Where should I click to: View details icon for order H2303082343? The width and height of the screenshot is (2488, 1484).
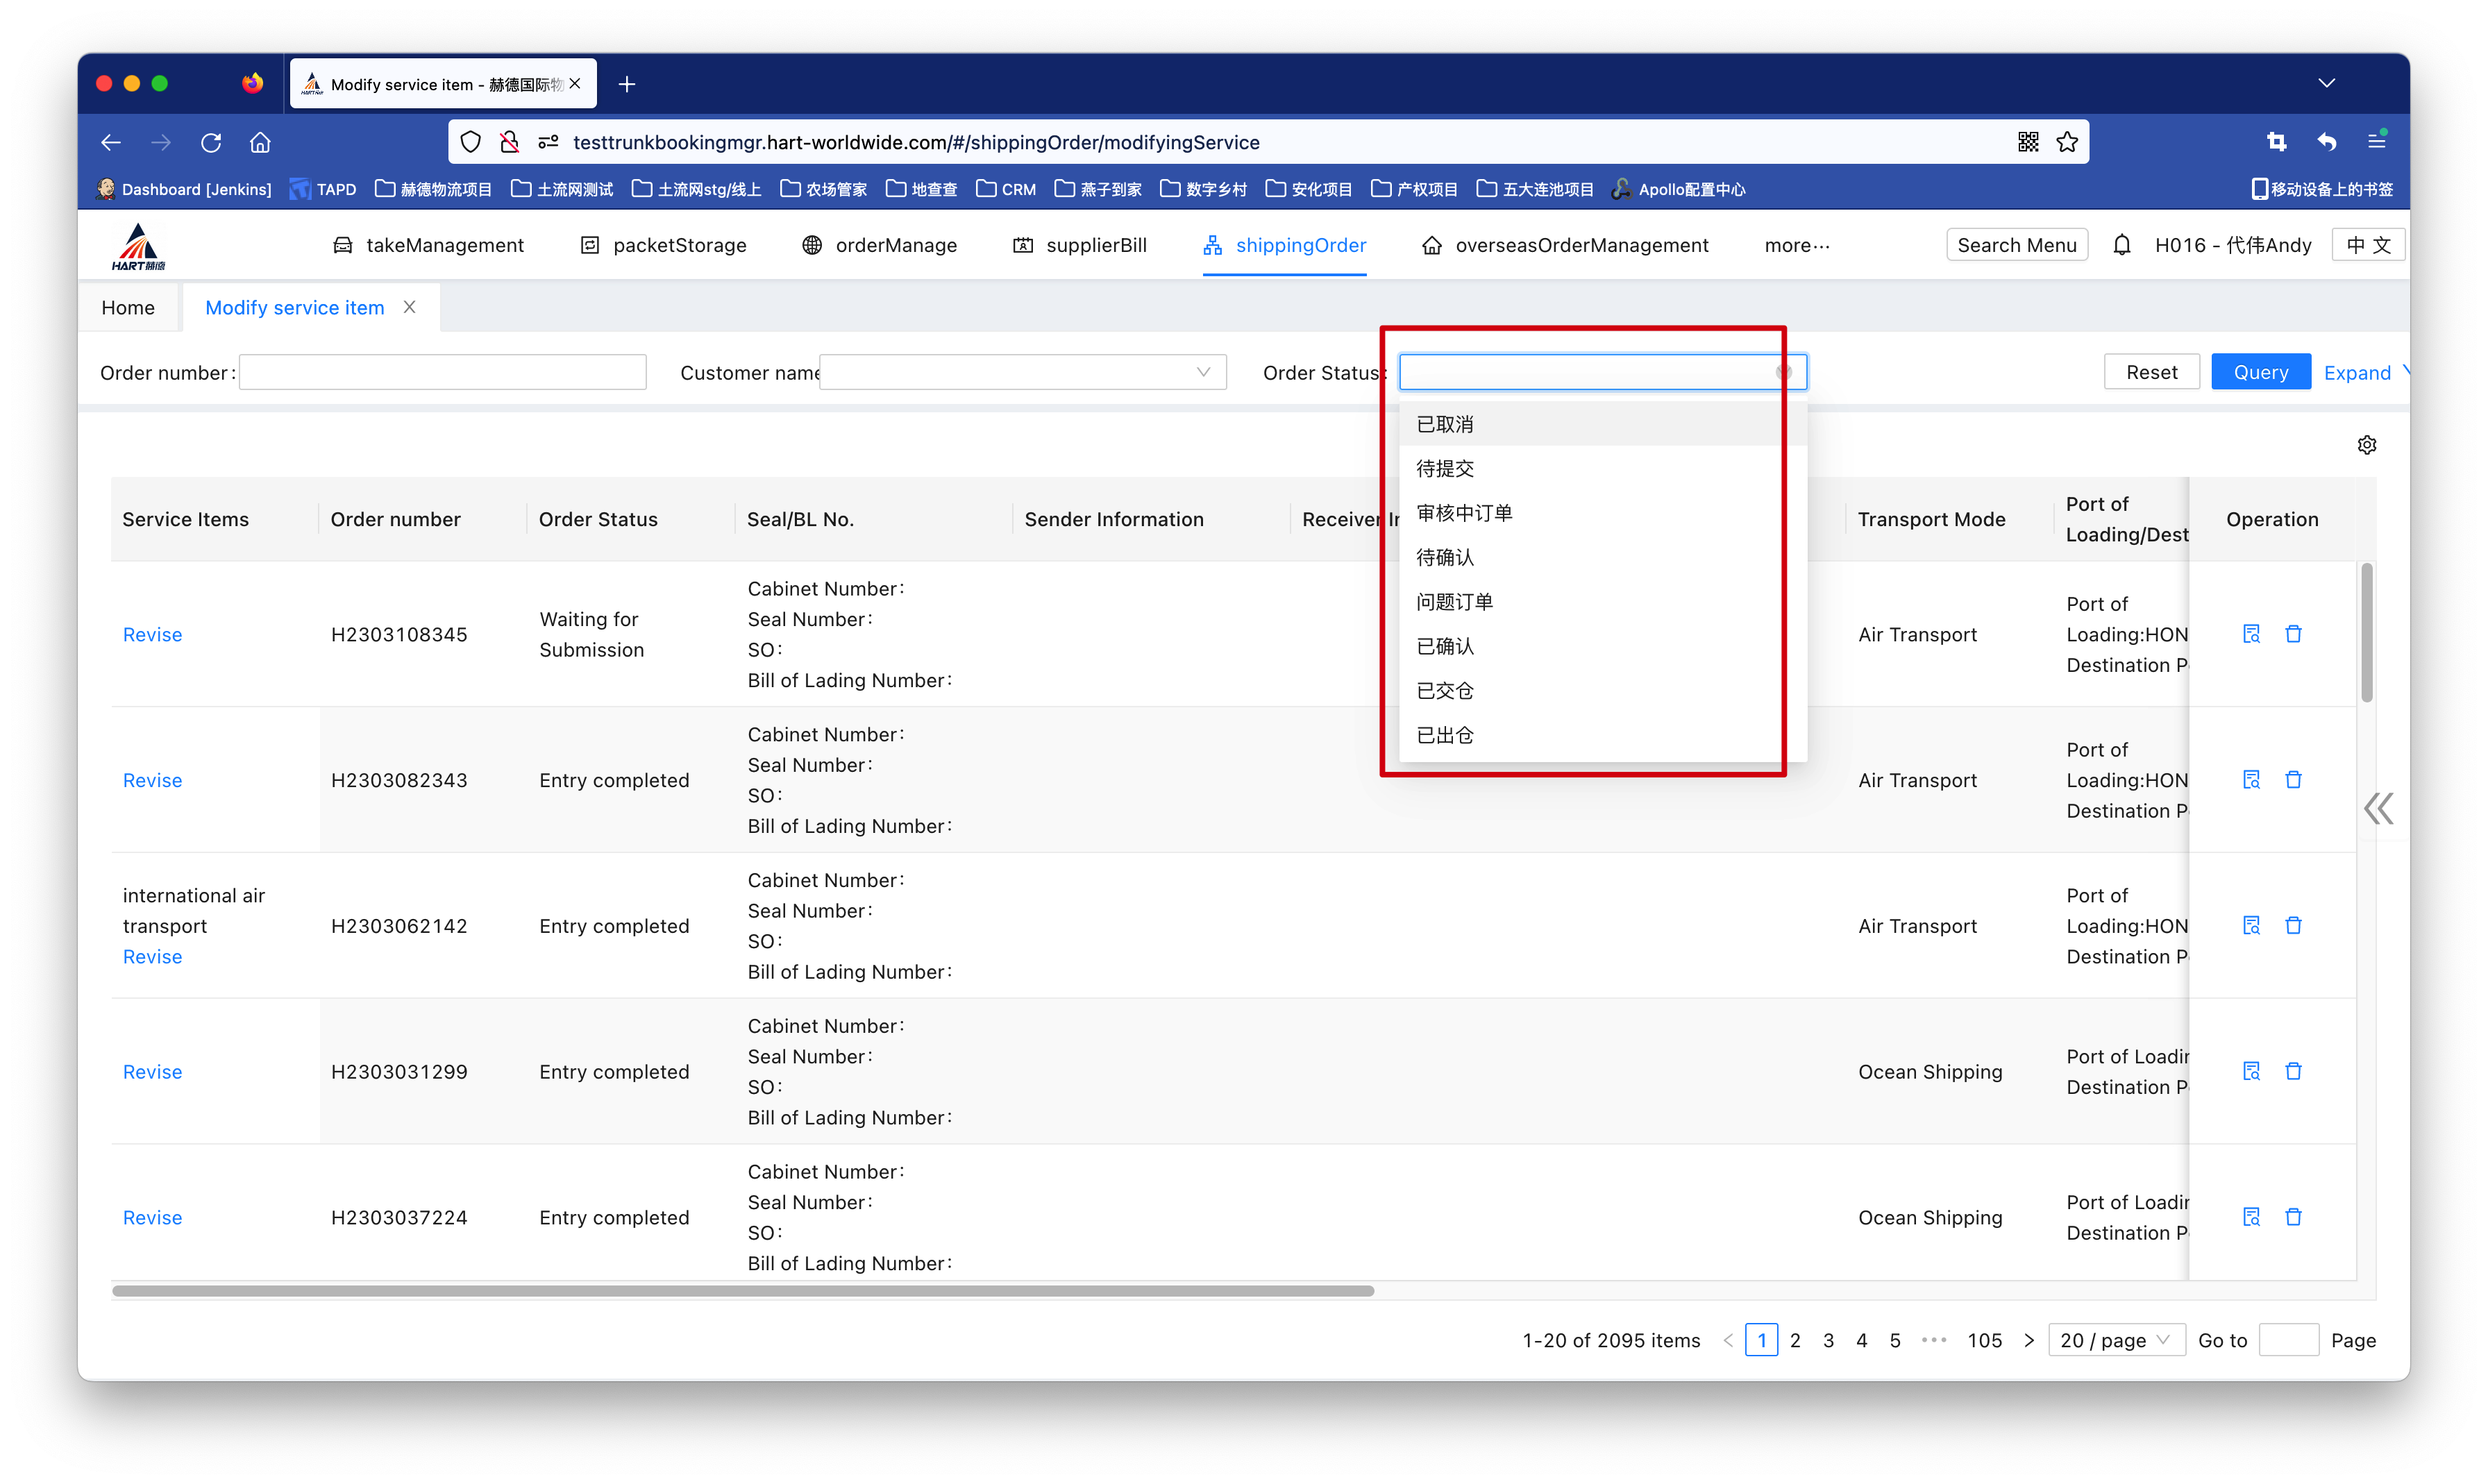2251,780
